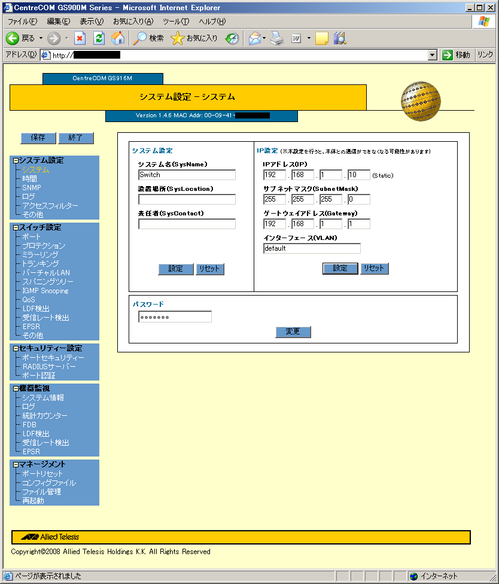The height and width of the screenshot is (584, 499).
Task: Click the 終了 button
Action: pyautogui.click(x=76, y=138)
